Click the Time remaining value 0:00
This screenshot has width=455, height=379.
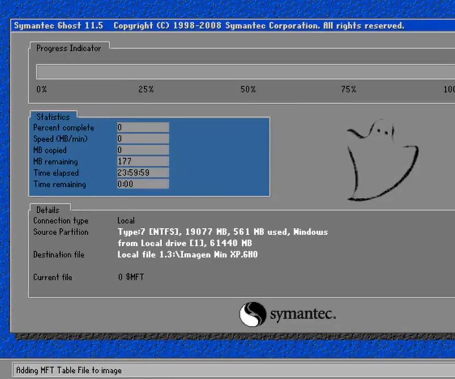143,184
